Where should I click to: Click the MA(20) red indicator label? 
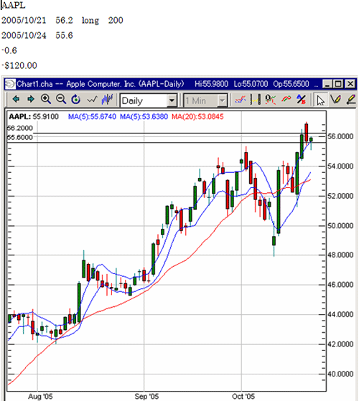coord(197,117)
